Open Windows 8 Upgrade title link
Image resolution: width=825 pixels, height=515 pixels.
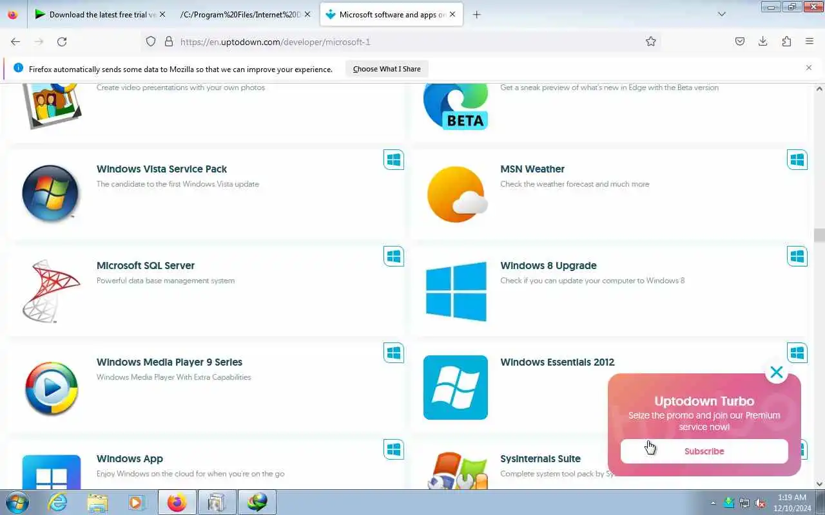tap(548, 265)
